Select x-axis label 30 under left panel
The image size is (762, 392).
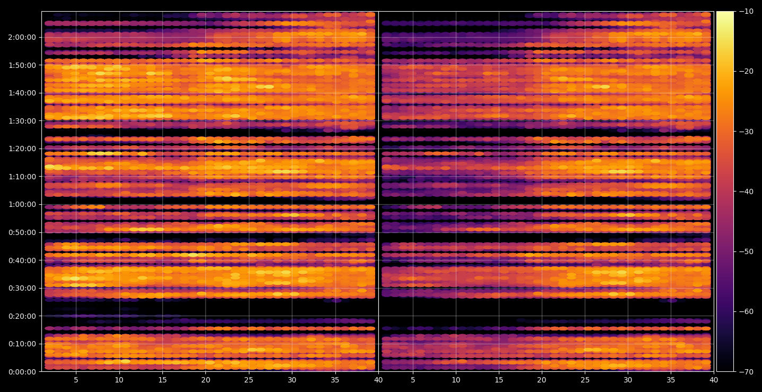(292, 380)
